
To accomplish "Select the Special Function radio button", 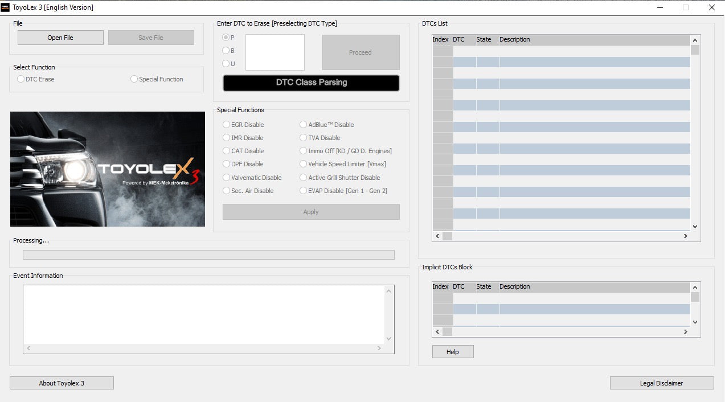I will 157,79.
